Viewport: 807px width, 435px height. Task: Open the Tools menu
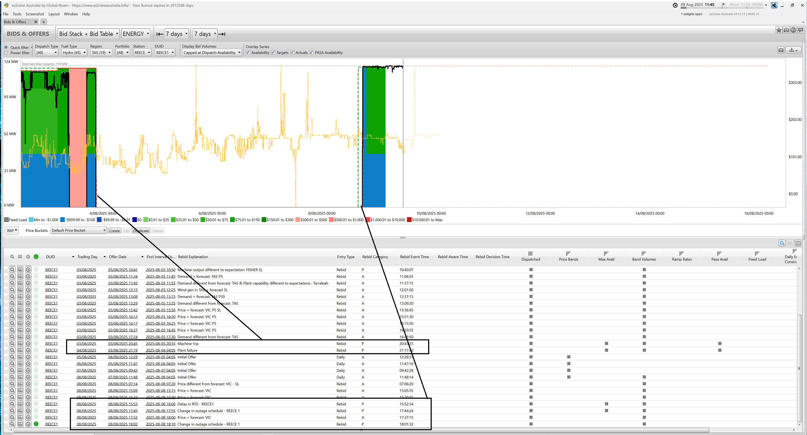[x=17, y=14]
